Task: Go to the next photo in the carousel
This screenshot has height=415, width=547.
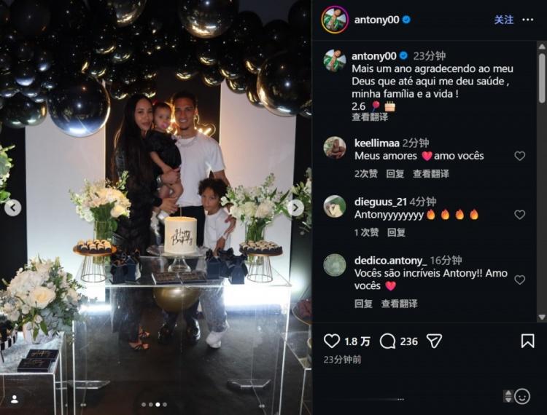Action: pyautogui.click(x=295, y=207)
